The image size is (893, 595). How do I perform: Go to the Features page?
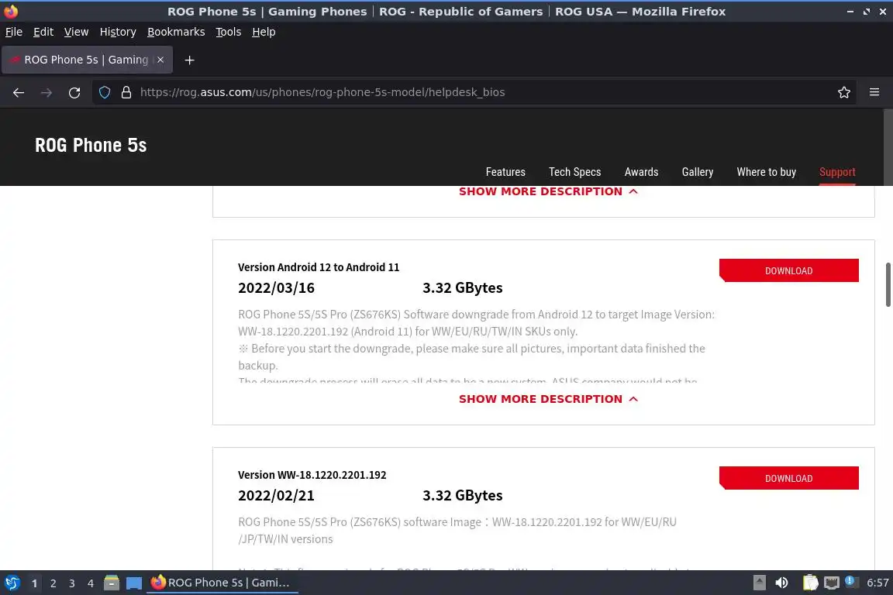click(505, 172)
